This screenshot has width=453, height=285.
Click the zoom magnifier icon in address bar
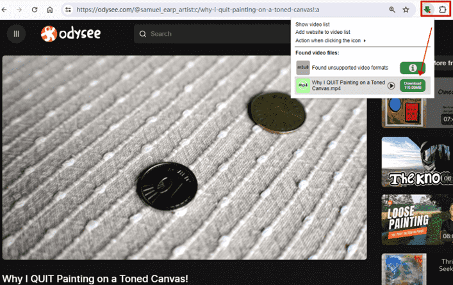click(x=391, y=10)
